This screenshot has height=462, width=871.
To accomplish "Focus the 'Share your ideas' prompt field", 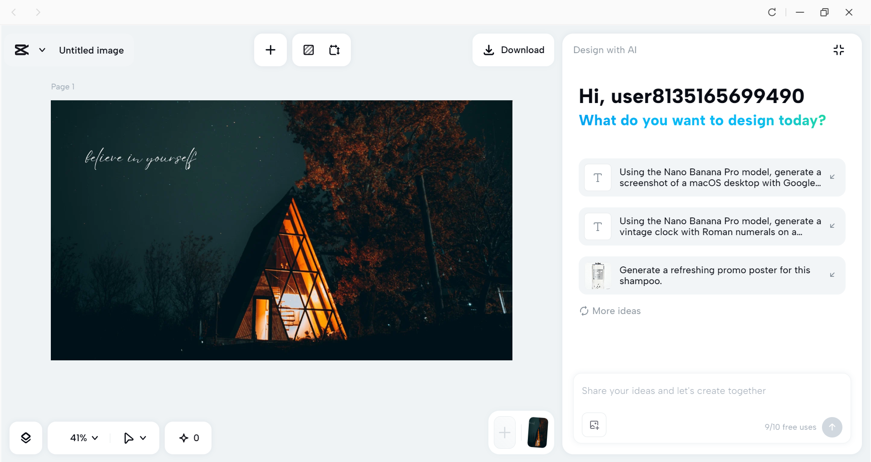I will pos(712,391).
